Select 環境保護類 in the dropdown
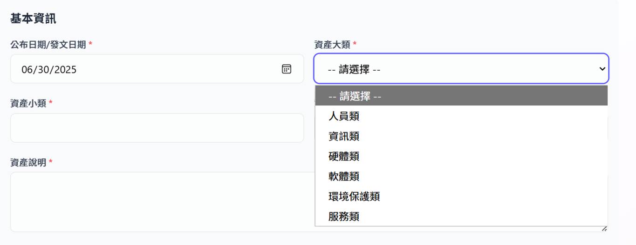 [354, 196]
